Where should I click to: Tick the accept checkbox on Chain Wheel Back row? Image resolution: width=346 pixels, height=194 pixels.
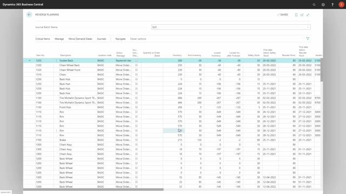click(136, 65)
